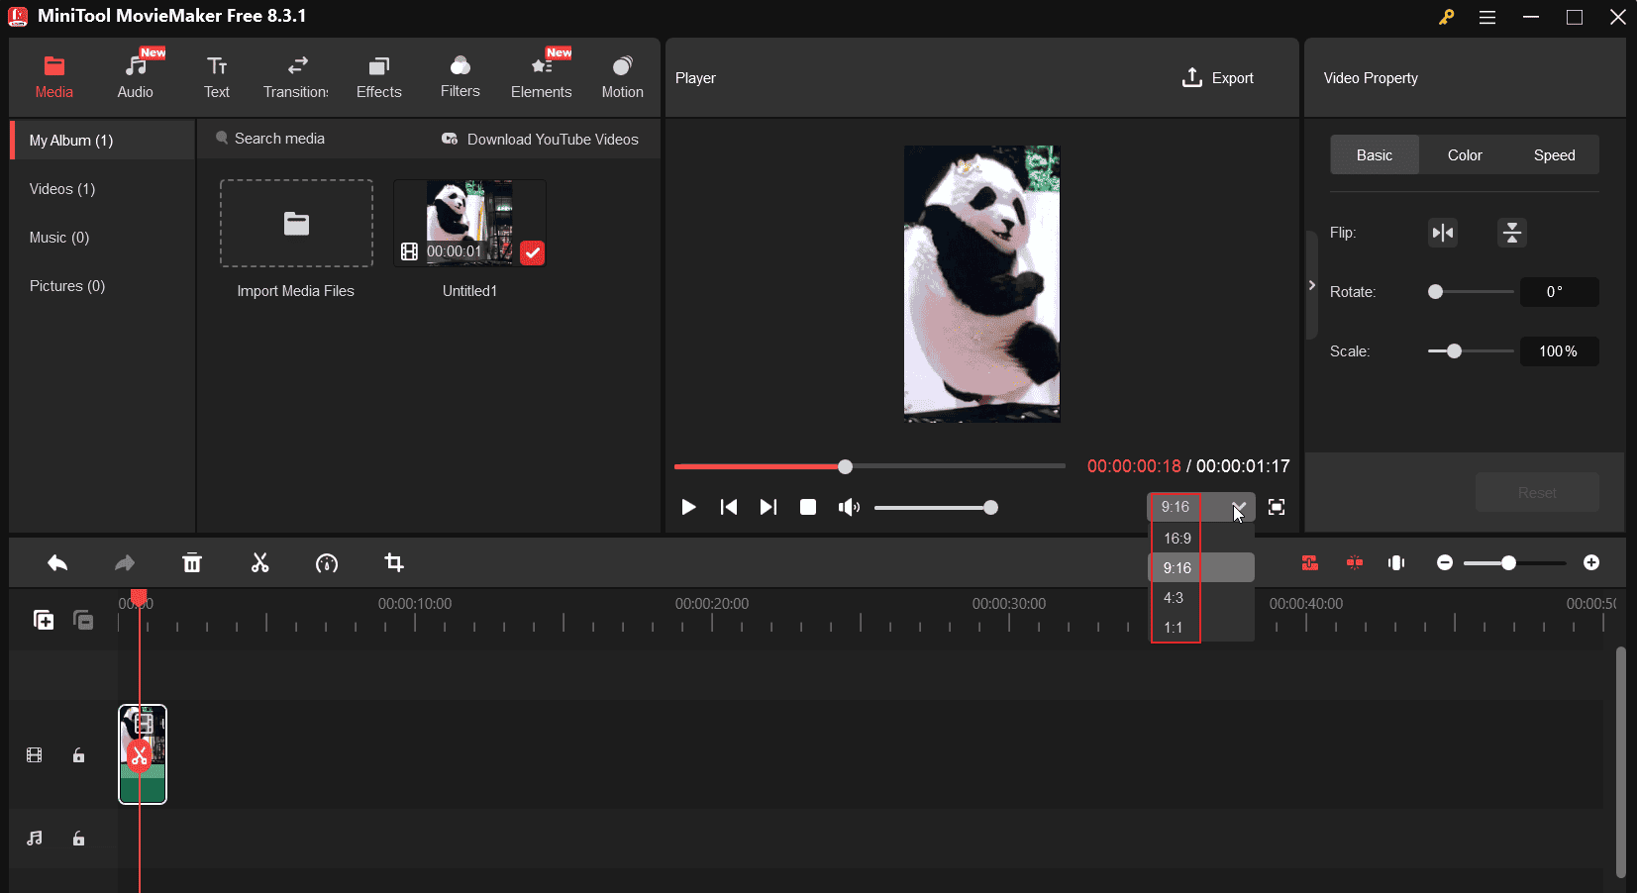Click the Export button
Screen dimensions: 1637x893
pos(1218,77)
